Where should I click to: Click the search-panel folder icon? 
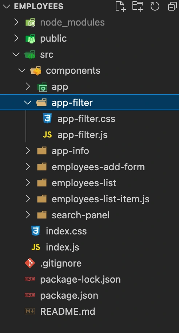42,215
